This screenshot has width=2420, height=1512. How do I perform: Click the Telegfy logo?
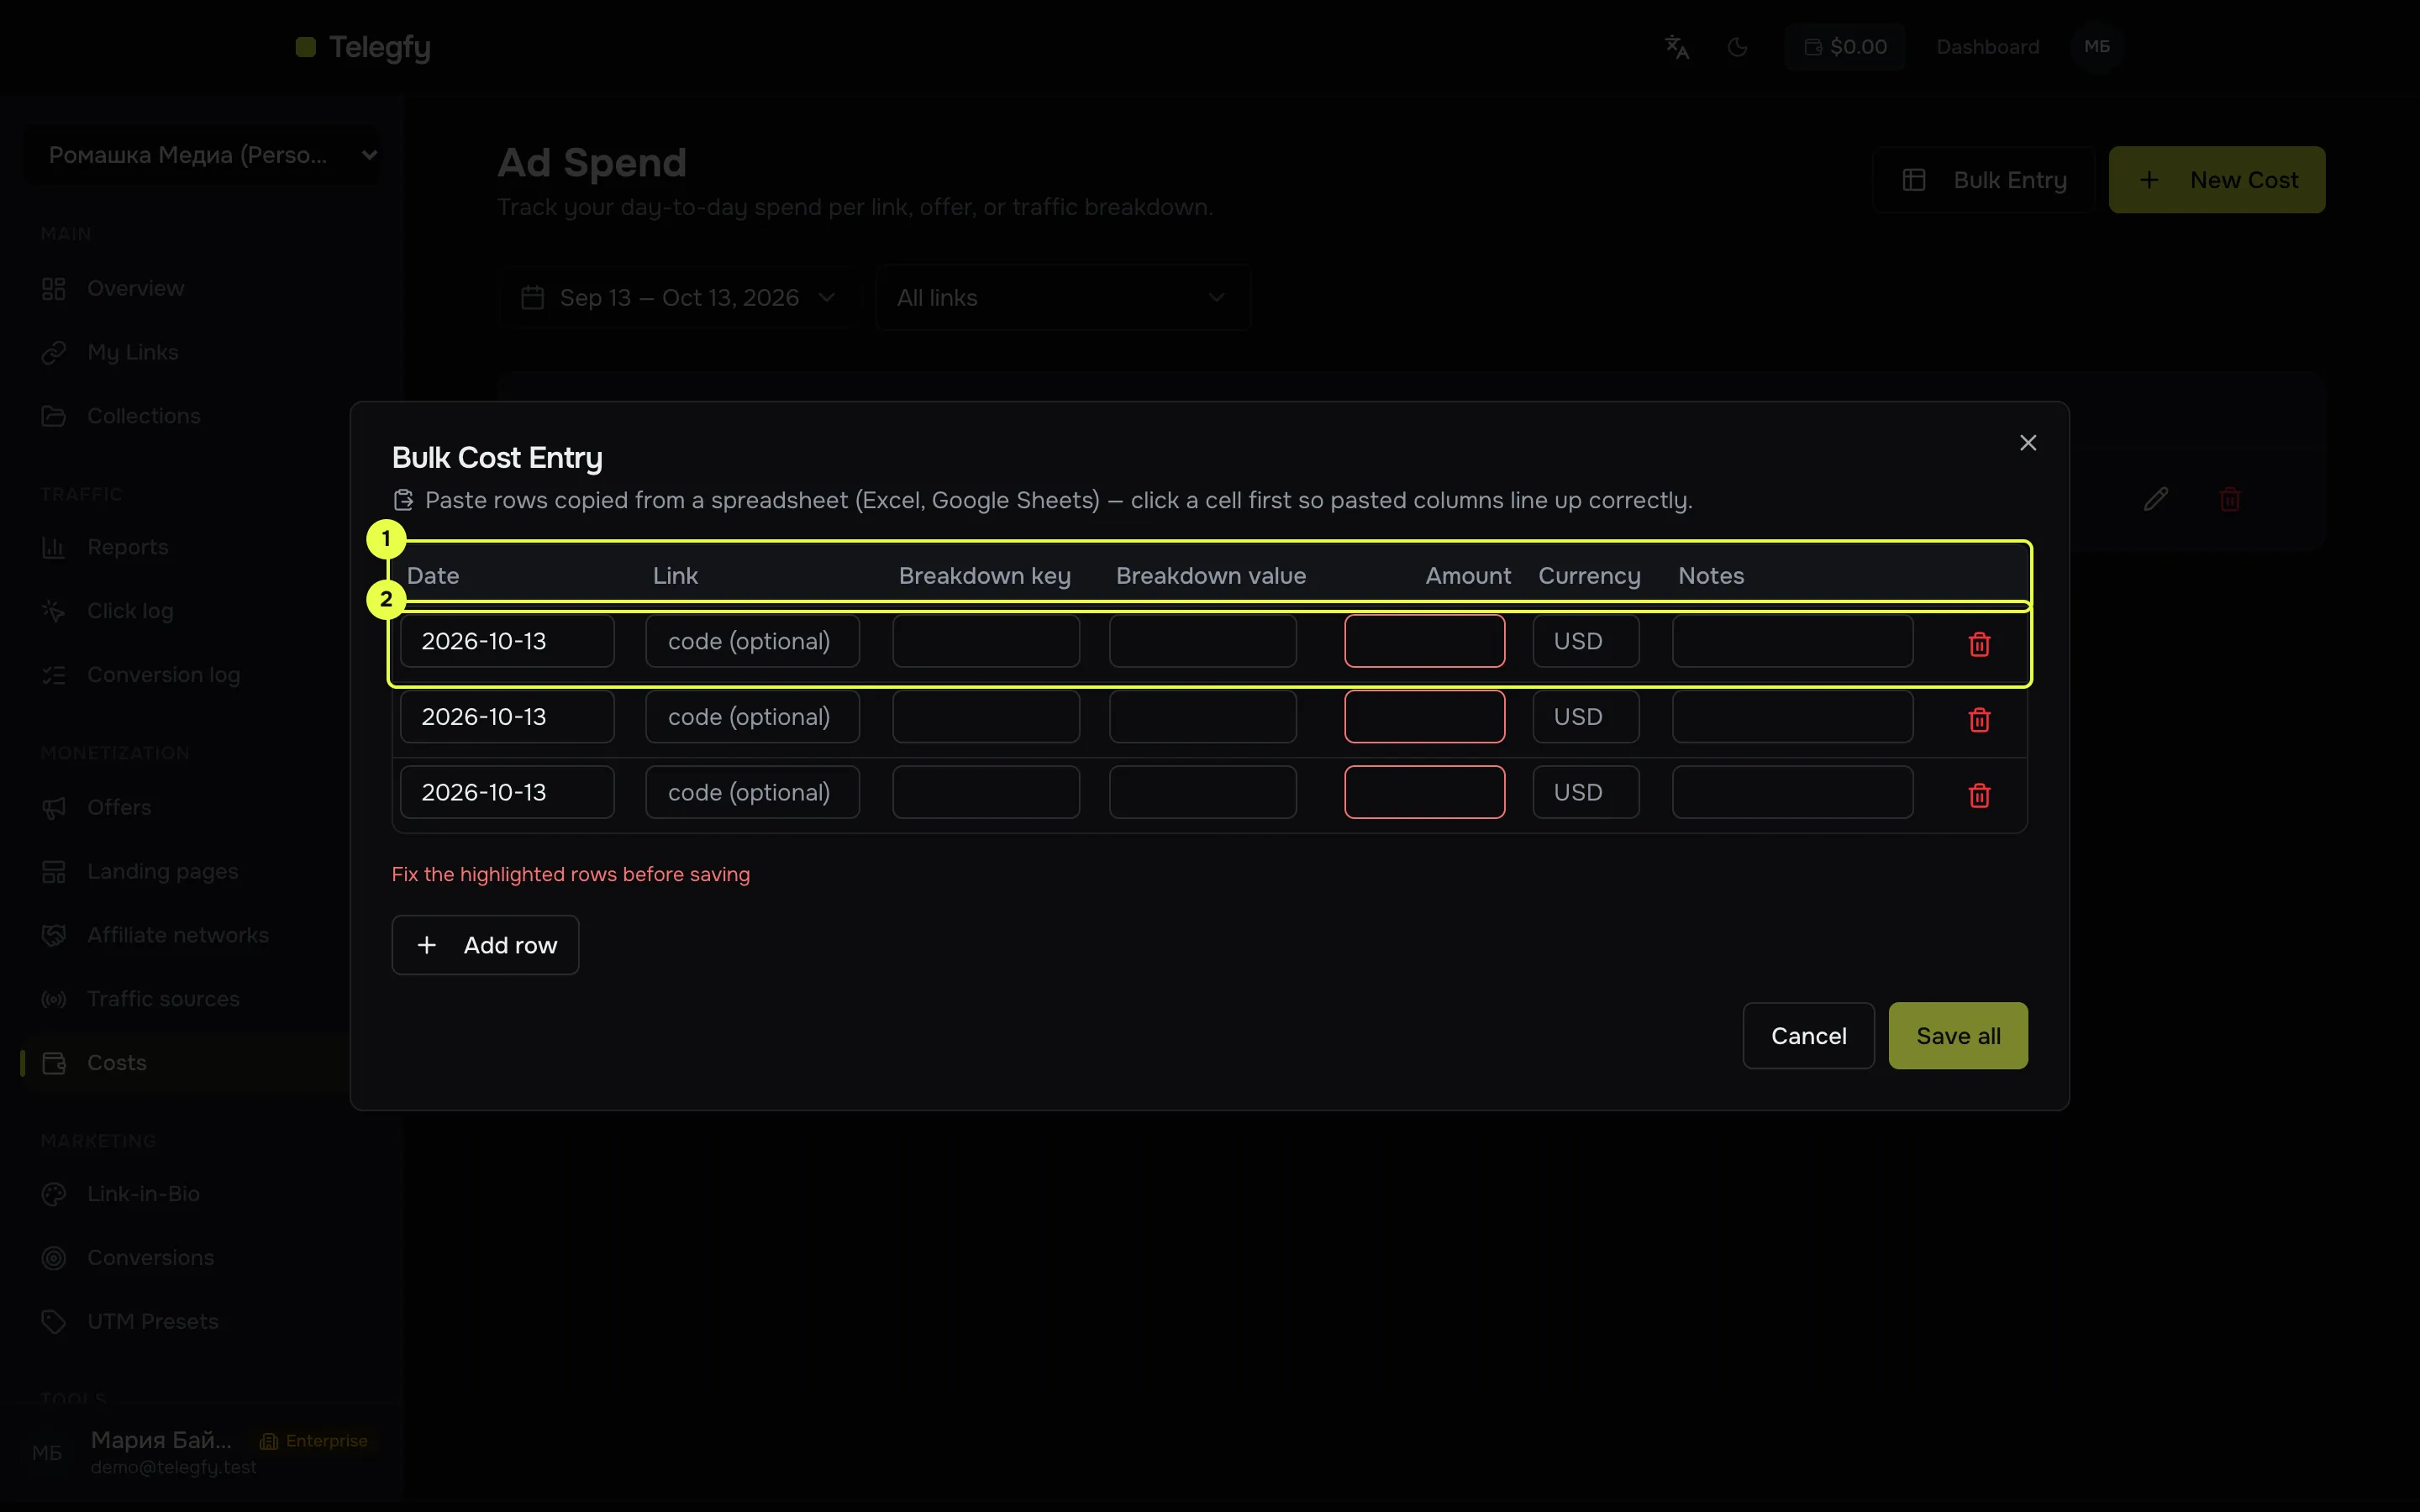[x=363, y=47]
